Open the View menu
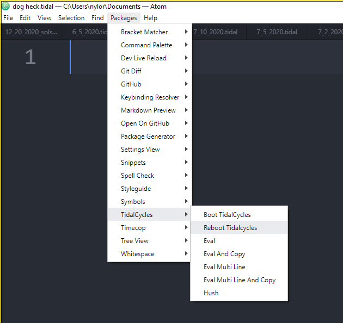Viewport: 343px width, 323px height. tap(45, 18)
